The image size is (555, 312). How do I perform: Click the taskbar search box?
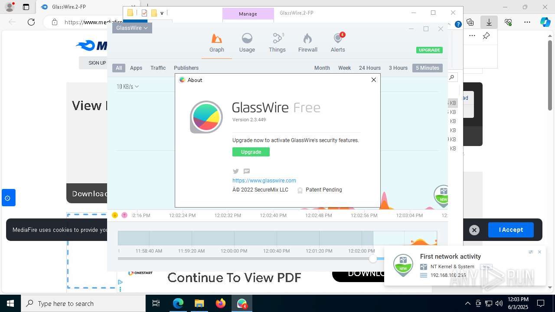pos(83,303)
